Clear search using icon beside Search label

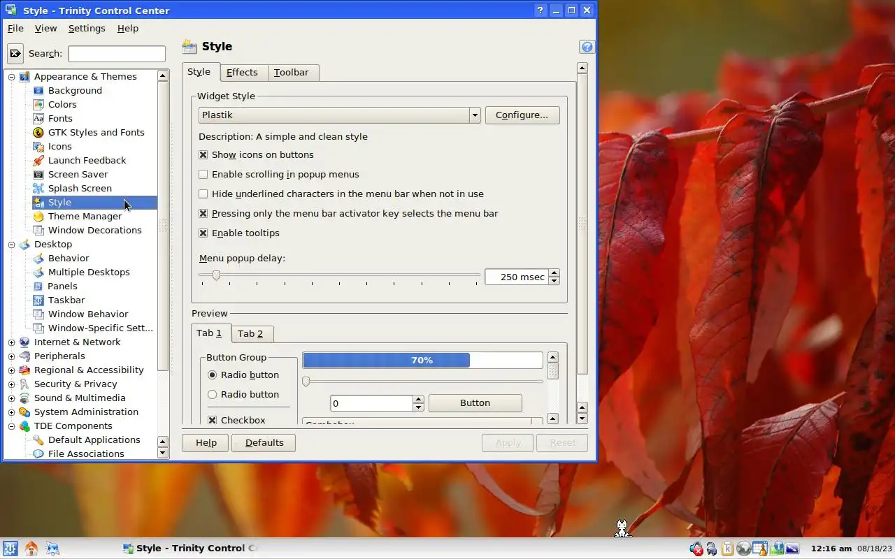point(15,54)
